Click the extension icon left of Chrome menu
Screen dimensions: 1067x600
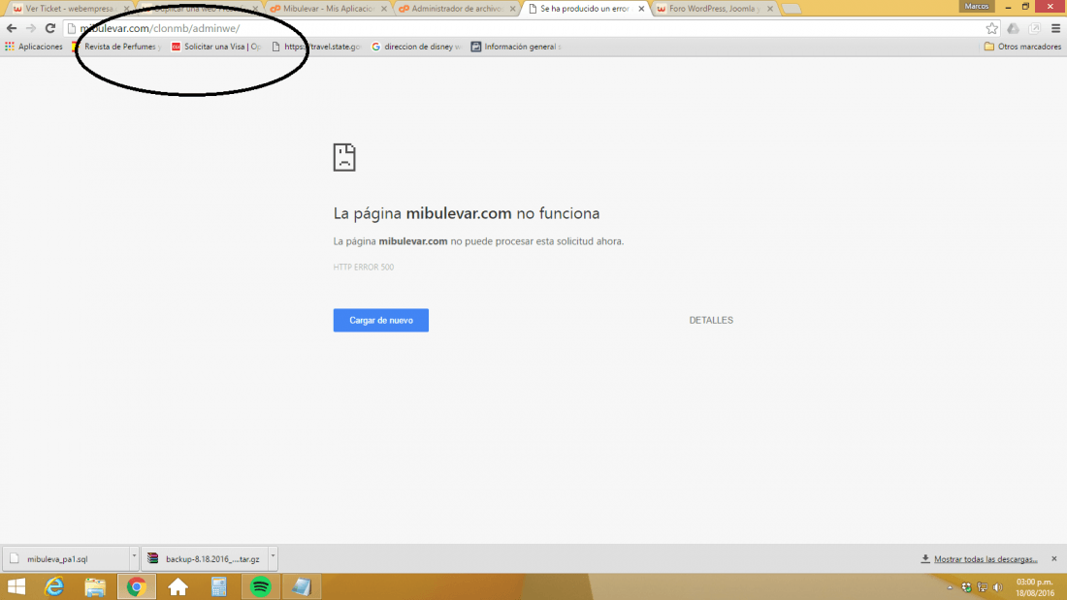coord(1034,28)
